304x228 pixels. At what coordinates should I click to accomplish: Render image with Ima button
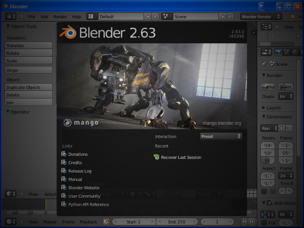[268, 87]
